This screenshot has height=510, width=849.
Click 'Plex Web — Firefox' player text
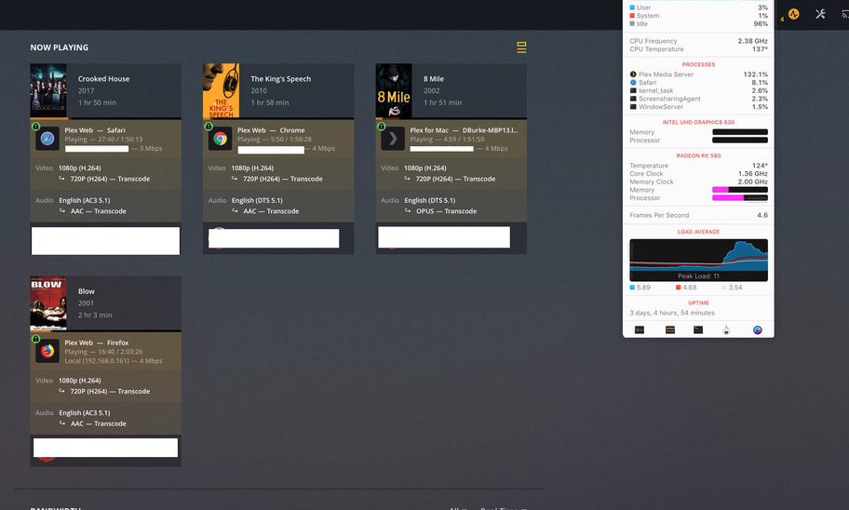(x=97, y=342)
